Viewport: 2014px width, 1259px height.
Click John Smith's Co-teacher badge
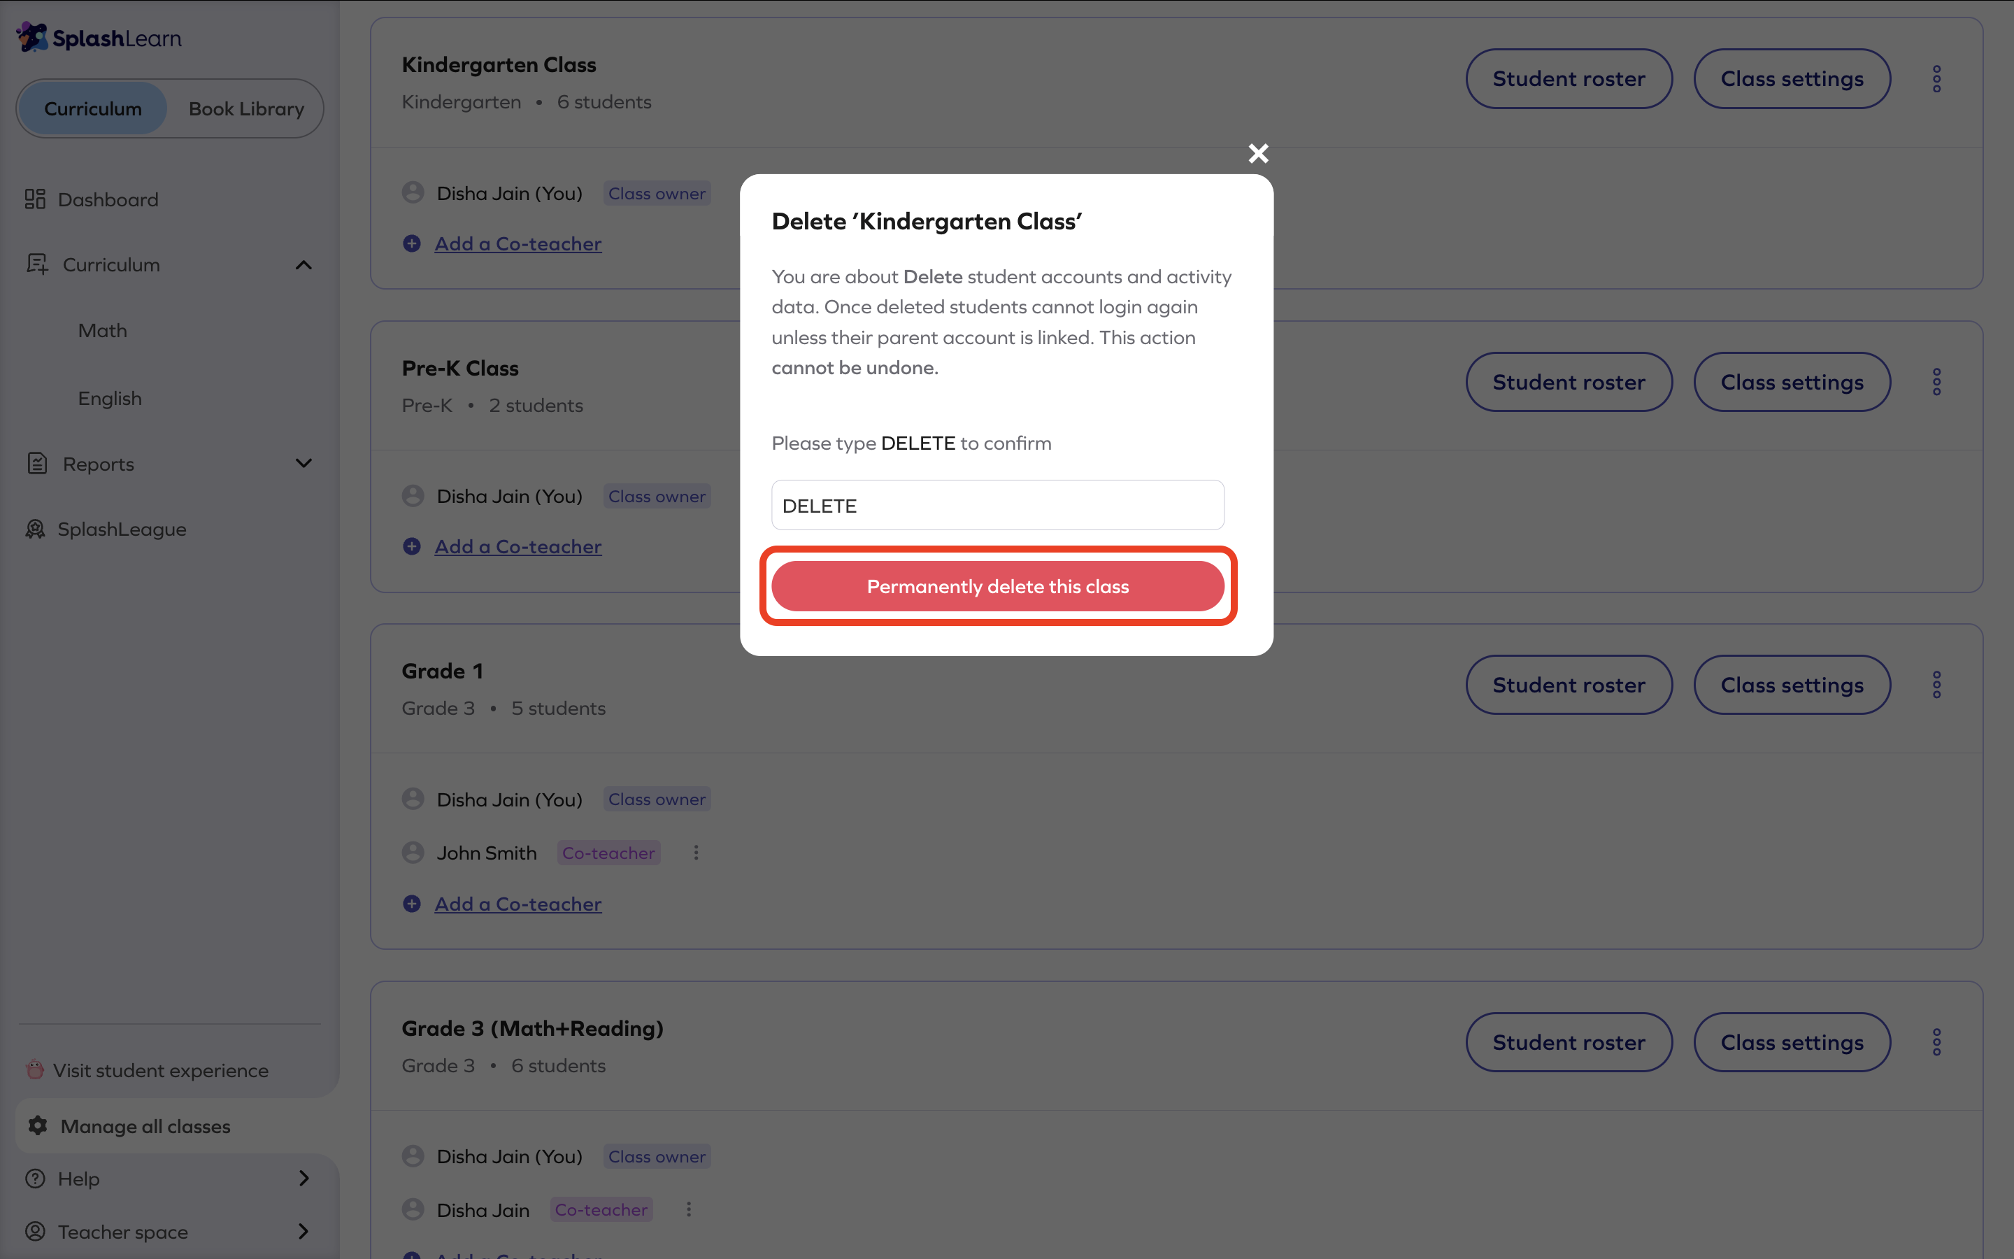608,853
